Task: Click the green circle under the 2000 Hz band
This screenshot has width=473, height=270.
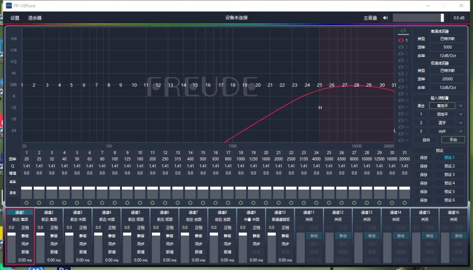Action: coord(279,203)
